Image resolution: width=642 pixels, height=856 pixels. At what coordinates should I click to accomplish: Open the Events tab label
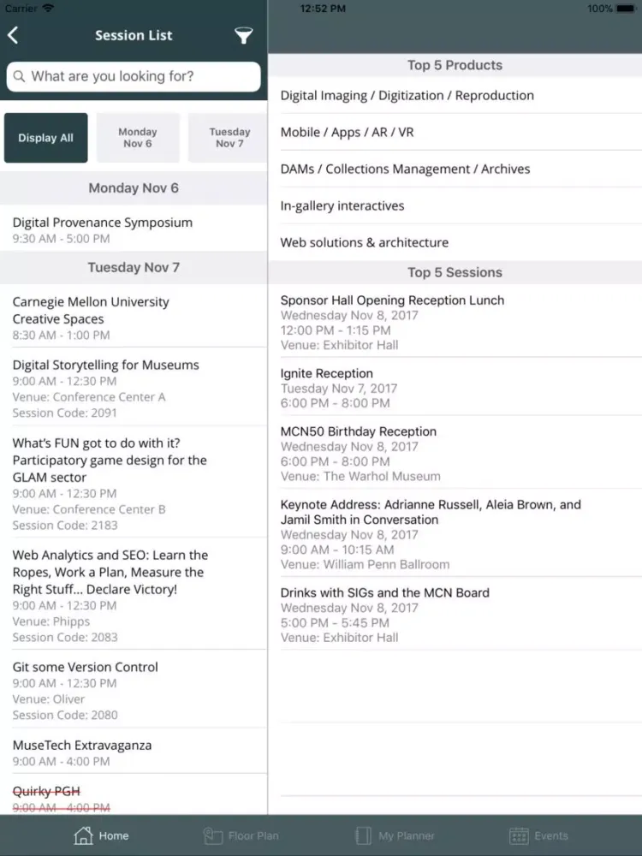pos(550,835)
